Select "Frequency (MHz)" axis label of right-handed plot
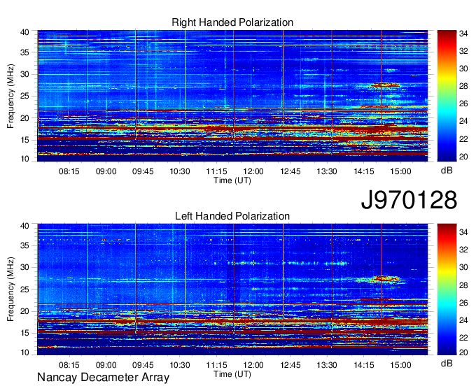Viewport: 476px width, 386px height. (x=10, y=96)
